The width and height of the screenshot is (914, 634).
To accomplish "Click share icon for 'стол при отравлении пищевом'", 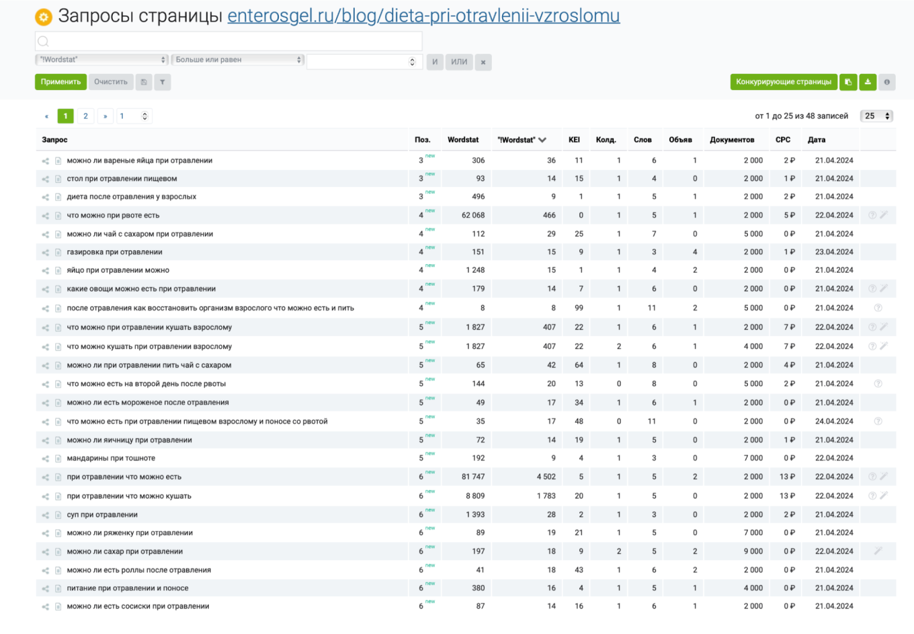I will pos(46,179).
